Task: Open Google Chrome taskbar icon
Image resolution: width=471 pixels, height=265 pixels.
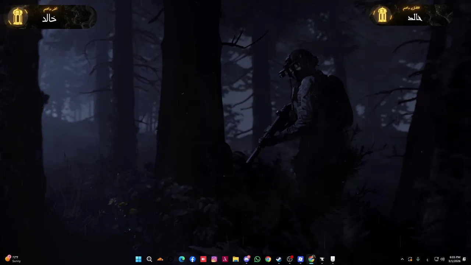Action: pos(268,259)
